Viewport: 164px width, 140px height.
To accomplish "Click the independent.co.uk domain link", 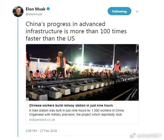I will tap(42, 120).
